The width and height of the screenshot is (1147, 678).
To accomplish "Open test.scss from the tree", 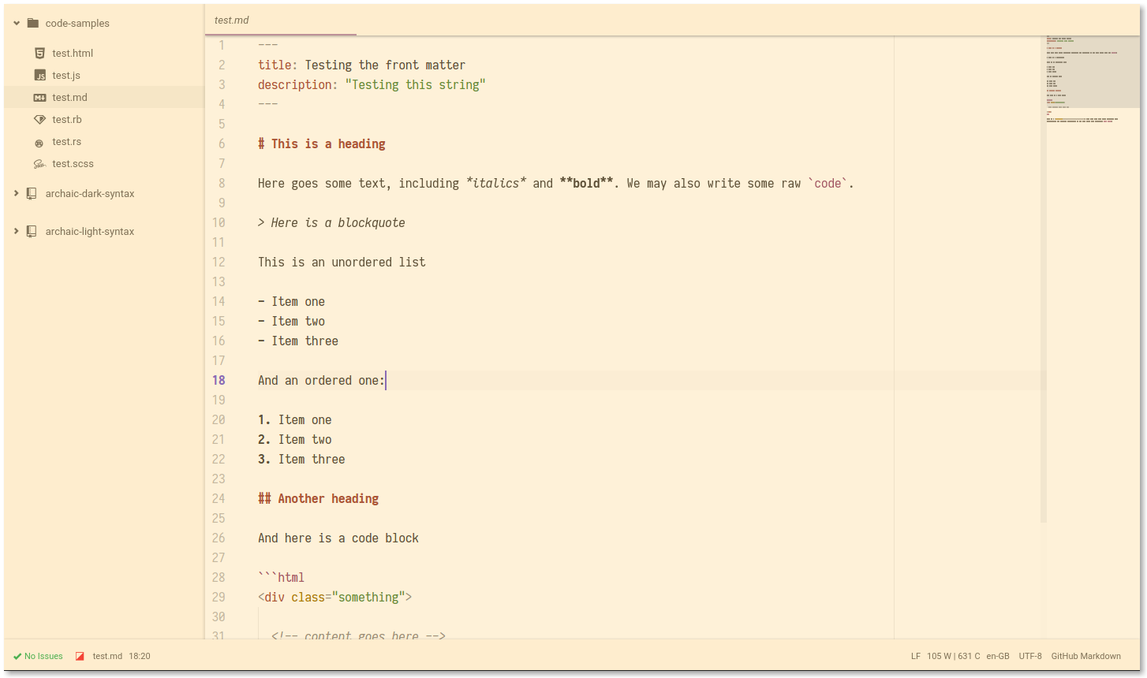I will 73,163.
